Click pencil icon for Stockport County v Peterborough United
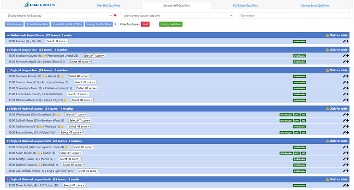 (344, 56)
